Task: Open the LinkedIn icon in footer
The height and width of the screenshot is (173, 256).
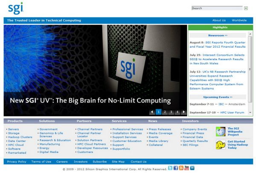Action: pos(192,168)
